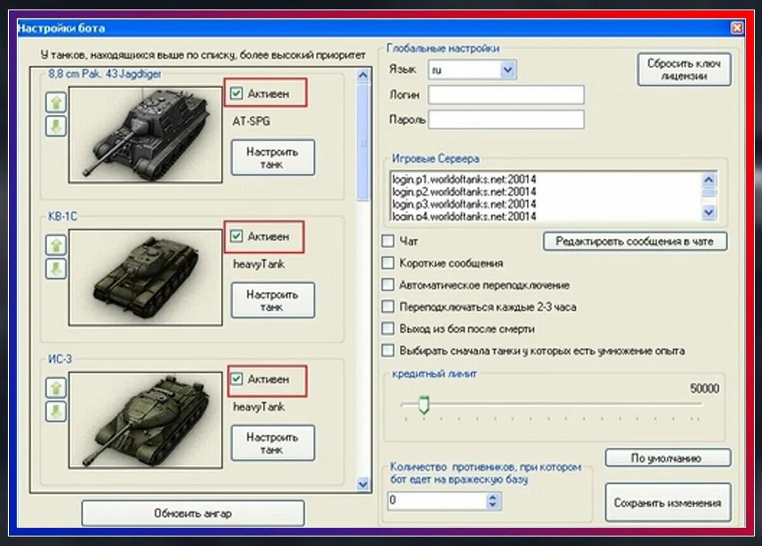Select the КВ-1С tank thumbnail

[145, 278]
